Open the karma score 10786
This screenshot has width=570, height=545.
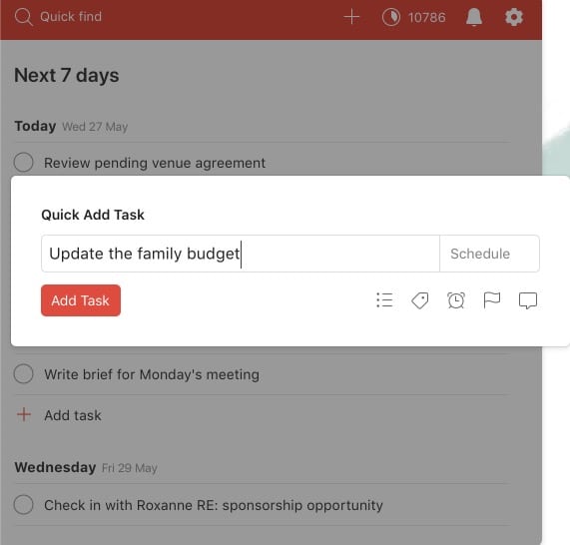click(426, 17)
